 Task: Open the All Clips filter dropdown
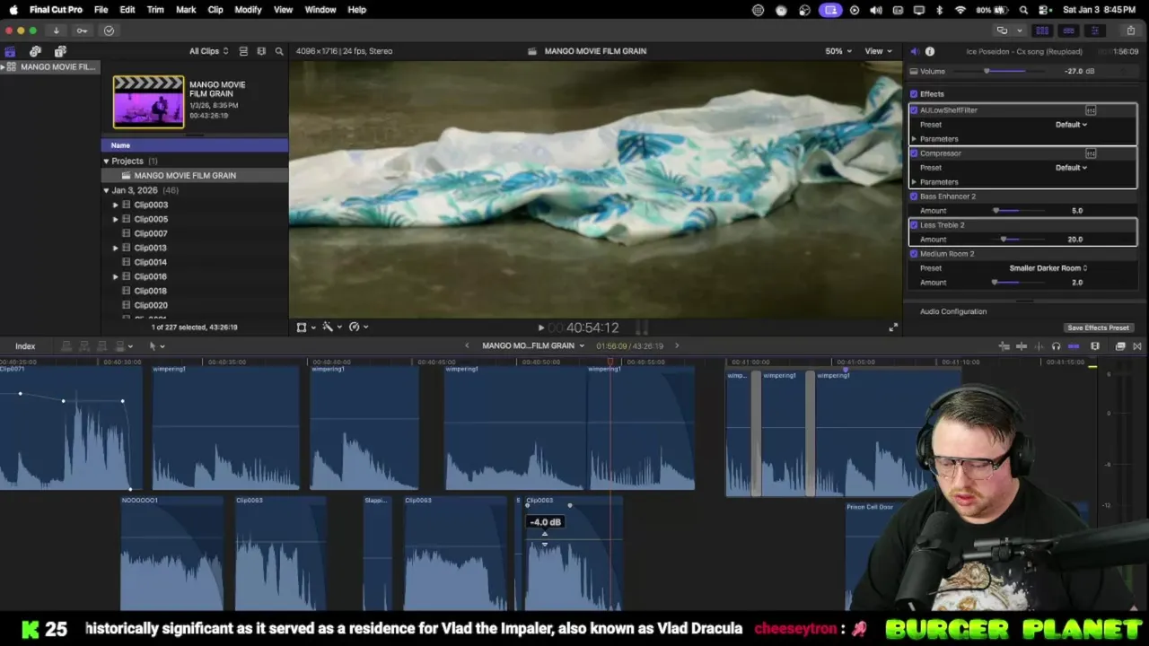pyautogui.click(x=208, y=51)
